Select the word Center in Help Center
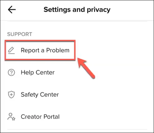 tap(45, 73)
